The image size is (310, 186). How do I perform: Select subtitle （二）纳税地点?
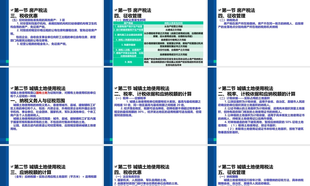click(229, 20)
